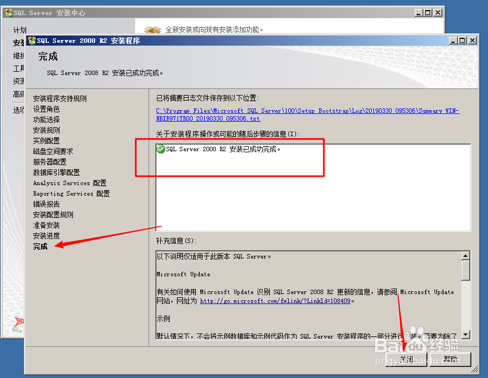Minimize the SQL Server 安装中心 window
The height and width of the screenshot is (378, 488).
[418, 13]
